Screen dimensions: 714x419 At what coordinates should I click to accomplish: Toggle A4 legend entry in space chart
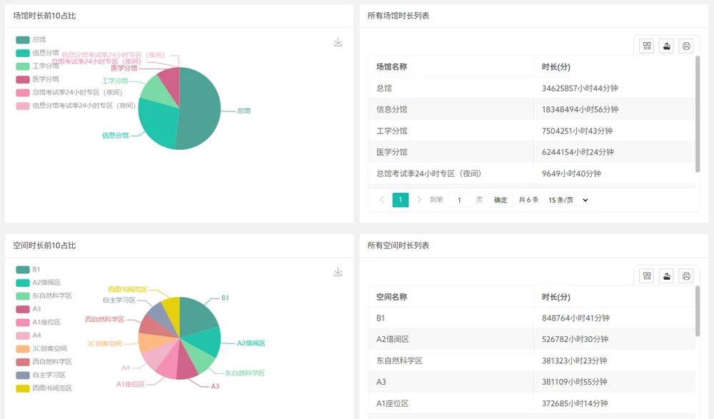(x=29, y=335)
